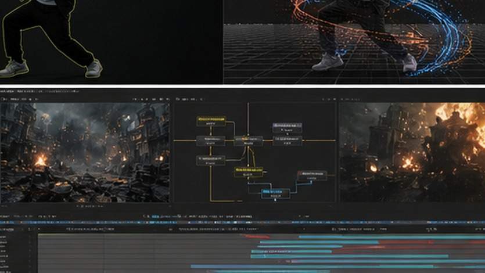
Task: Select the short red clip starting the top track
Action: click(x=255, y=236)
